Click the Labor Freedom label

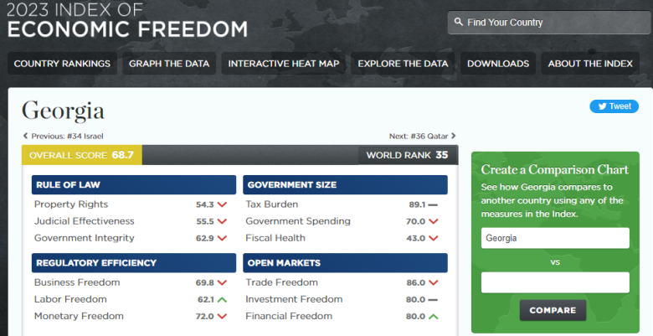pyautogui.click(x=70, y=299)
